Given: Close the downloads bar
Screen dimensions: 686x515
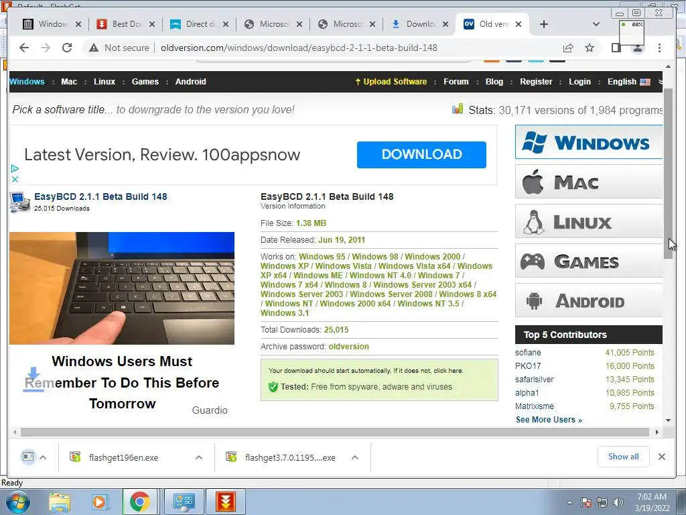Looking at the screenshot, I should 661,457.
